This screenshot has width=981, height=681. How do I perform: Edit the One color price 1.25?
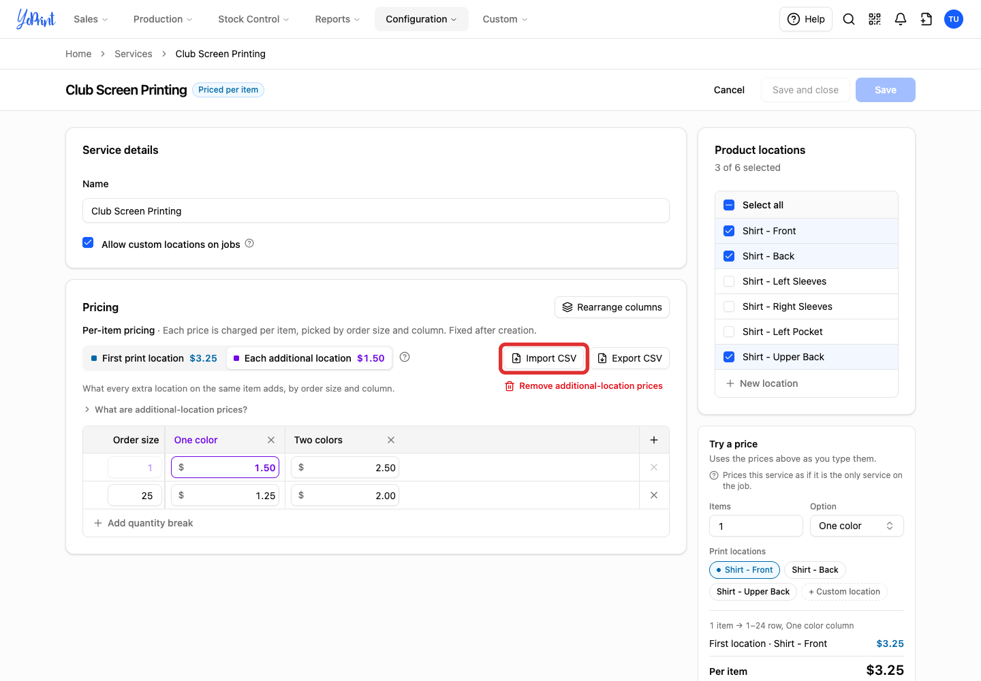click(x=225, y=495)
